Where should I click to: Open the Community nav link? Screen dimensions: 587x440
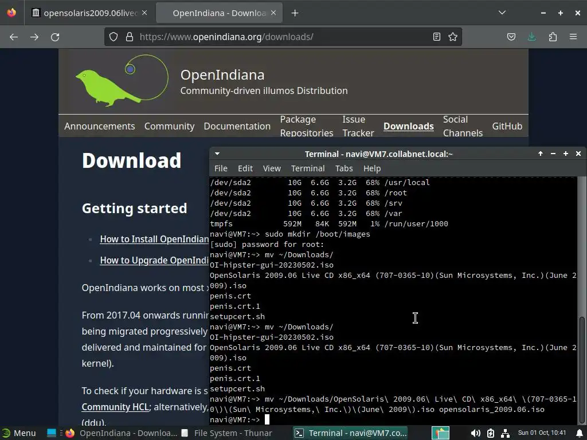point(170,126)
